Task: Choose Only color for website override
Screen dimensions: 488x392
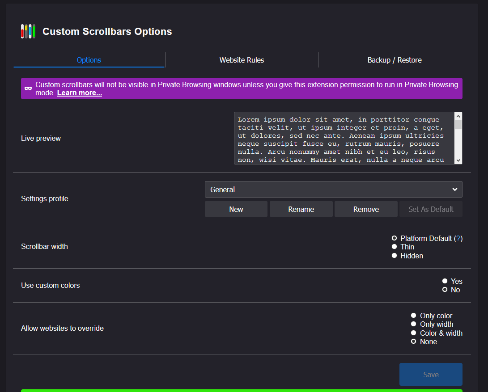Action: point(413,315)
